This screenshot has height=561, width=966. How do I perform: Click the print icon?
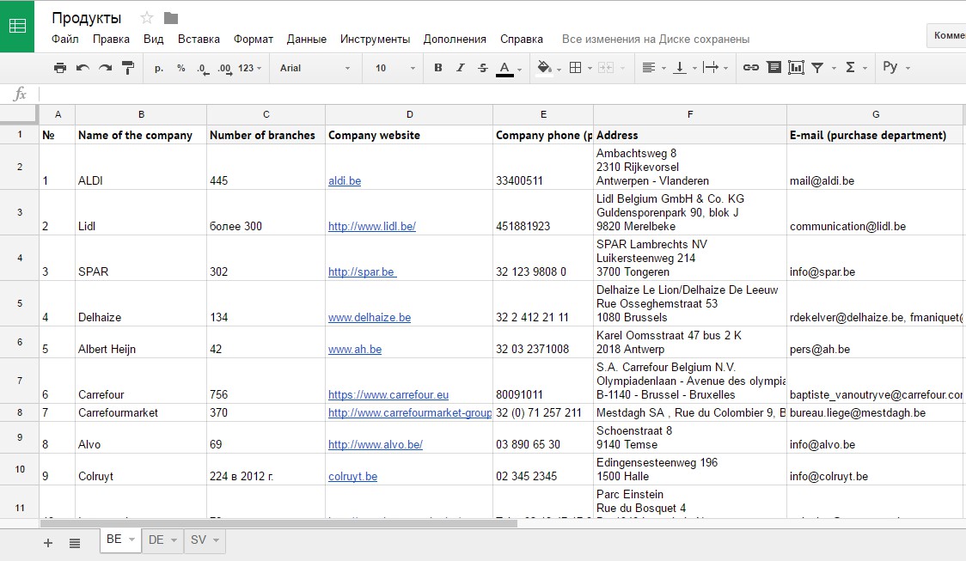tap(60, 68)
